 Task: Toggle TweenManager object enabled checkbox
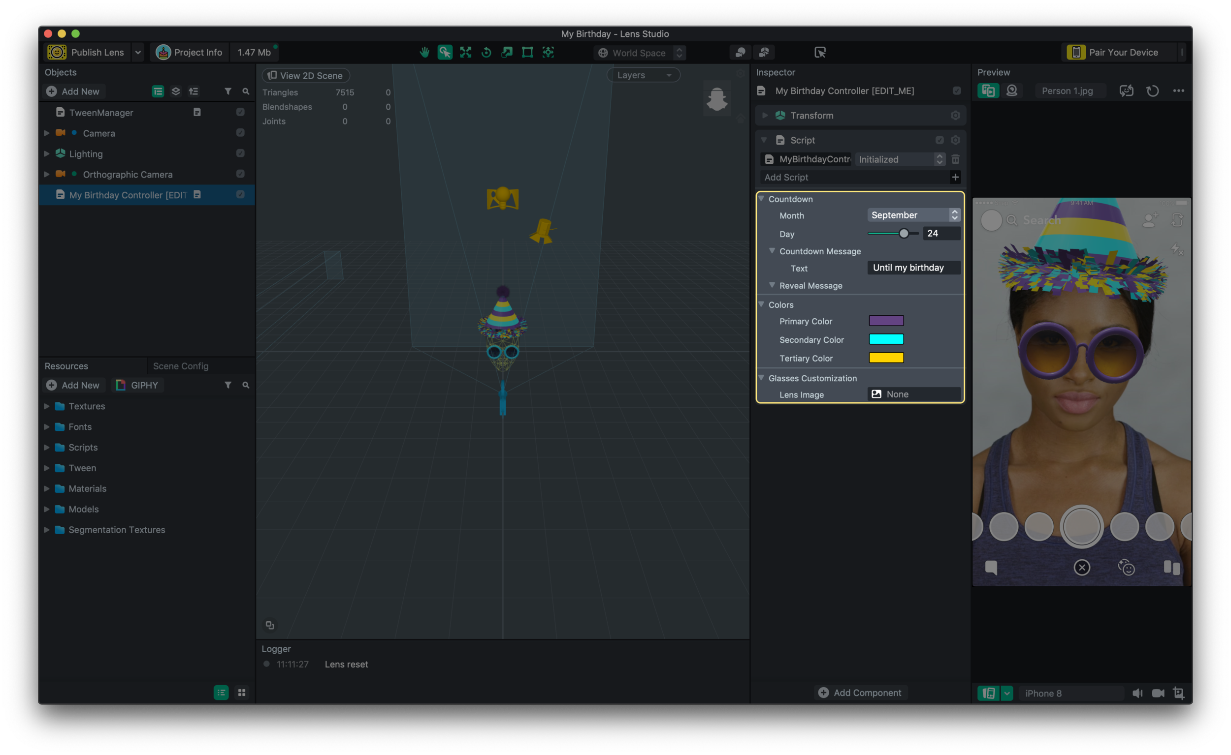click(x=240, y=112)
